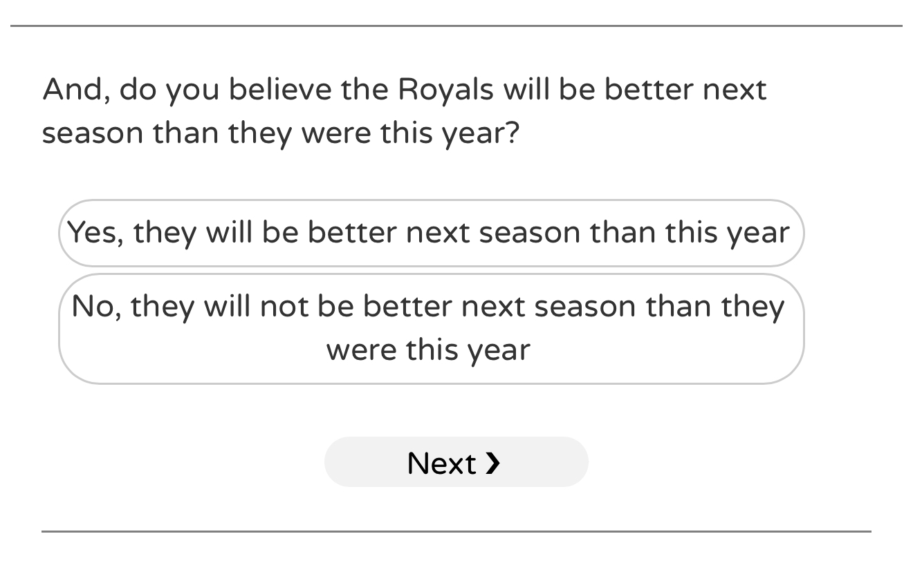The image size is (913, 563).
Task: Click the second rounded answer box
Action: [x=430, y=328]
